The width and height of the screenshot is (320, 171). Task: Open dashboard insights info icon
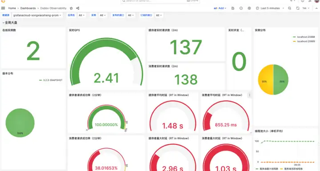pos(241,8)
